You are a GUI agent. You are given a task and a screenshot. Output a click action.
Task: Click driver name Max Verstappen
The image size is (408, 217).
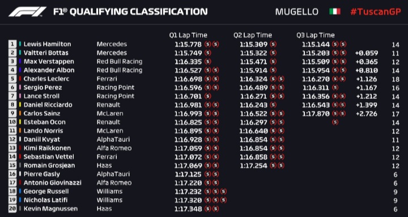tap(49, 62)
